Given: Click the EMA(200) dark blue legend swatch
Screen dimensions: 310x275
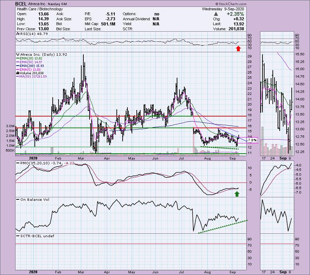Looking at the screenshot, I should [x=18, y=66].
